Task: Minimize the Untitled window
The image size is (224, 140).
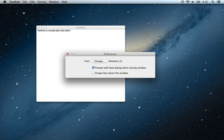Action: 42,27
